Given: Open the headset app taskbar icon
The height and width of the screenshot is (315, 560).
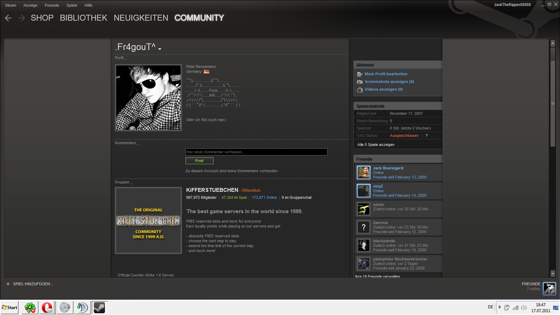Looking at the screenshot, I should click(82, 308).
